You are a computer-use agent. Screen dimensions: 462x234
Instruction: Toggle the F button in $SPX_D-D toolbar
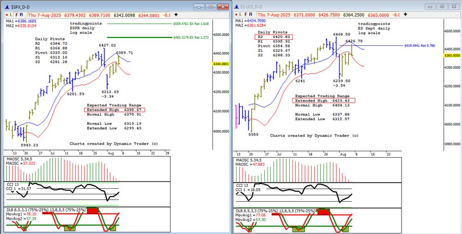17,14
